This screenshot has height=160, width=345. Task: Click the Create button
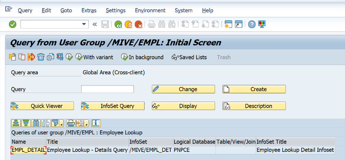click(254, 89)
